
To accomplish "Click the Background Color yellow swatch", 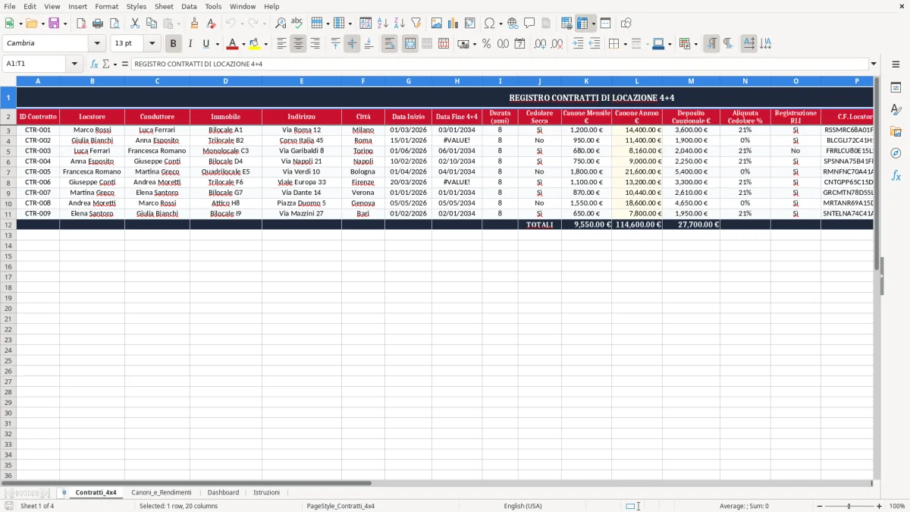I will point(255,44).
